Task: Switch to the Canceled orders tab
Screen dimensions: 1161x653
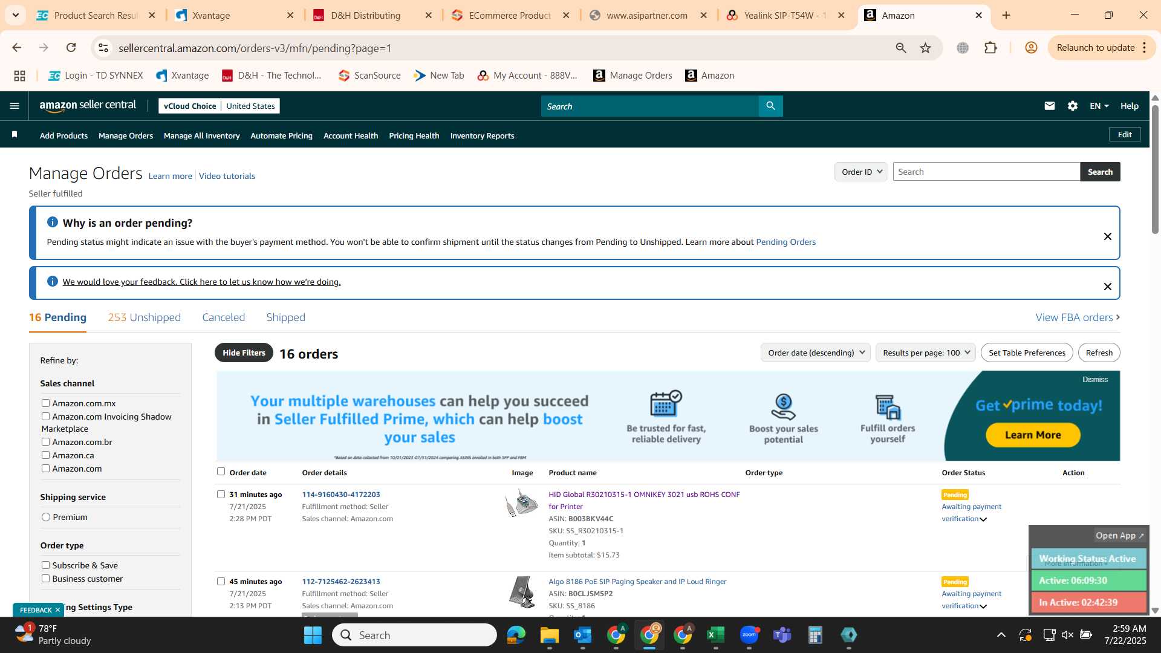Action: 223,317
